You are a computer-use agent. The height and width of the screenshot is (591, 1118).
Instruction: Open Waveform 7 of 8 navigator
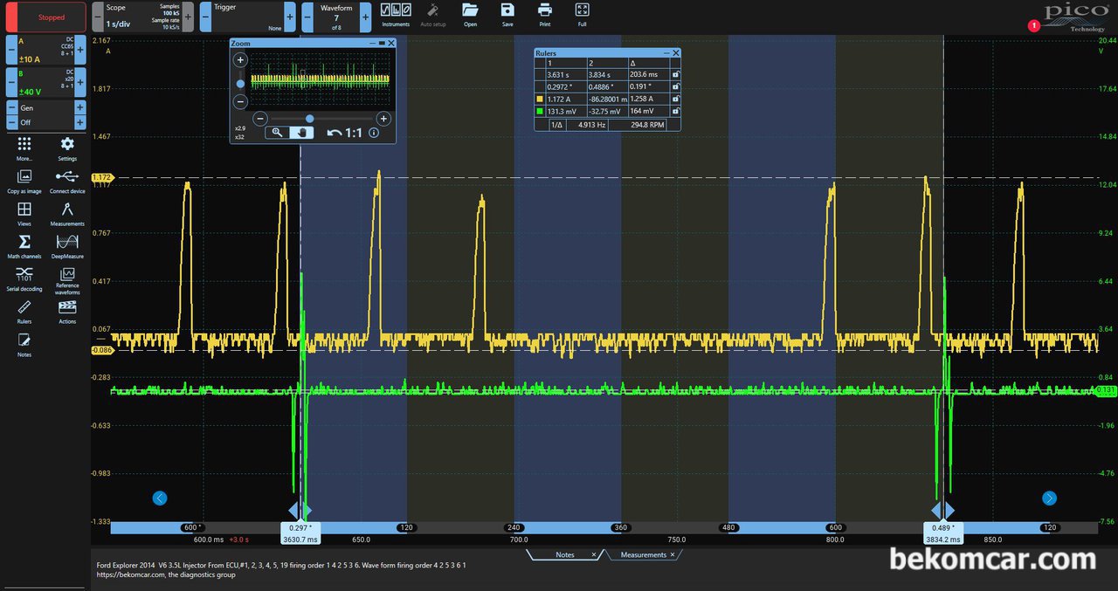click(336, 17)
